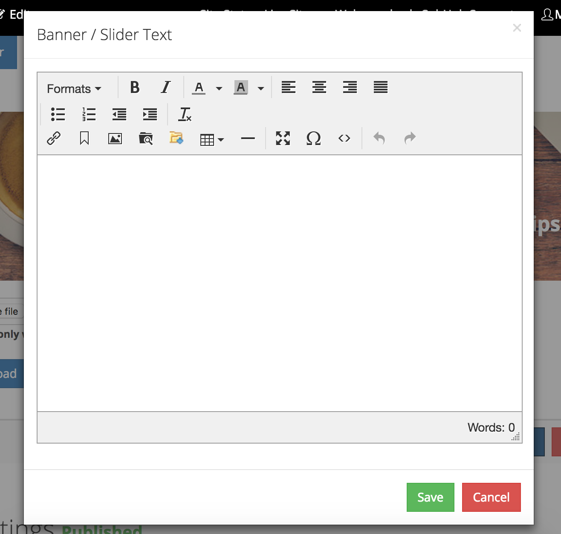Click the yellow folder upload icon
This screenshot has width=561, height=534.
tap(176, 138)
